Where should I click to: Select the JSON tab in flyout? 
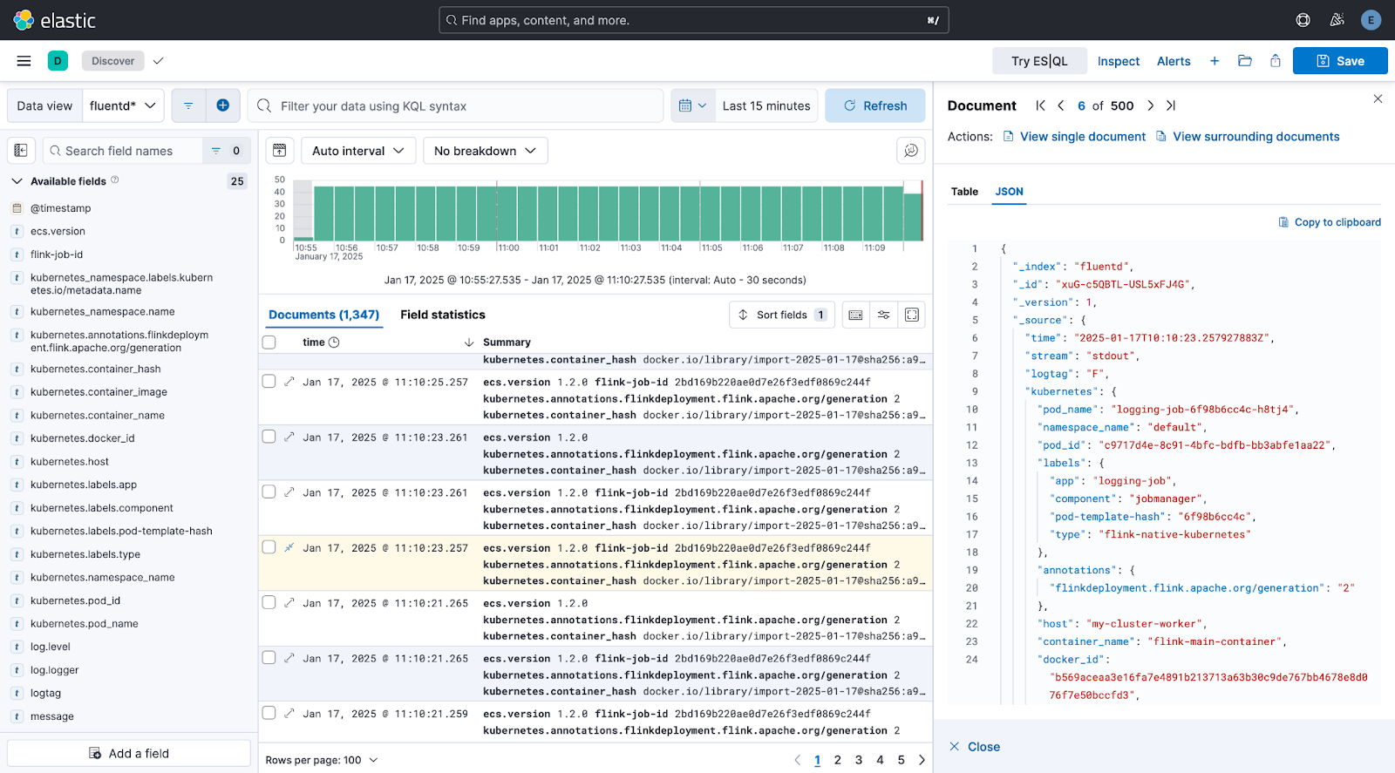click(x=1010, y=192)
